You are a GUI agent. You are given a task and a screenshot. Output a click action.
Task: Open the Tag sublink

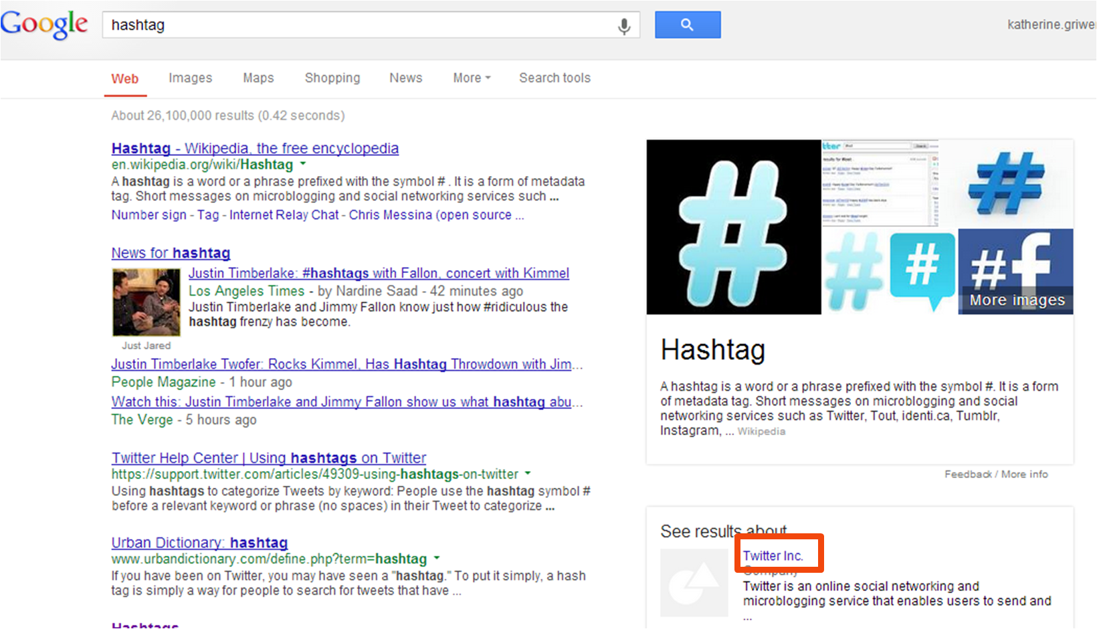point(208,215)
